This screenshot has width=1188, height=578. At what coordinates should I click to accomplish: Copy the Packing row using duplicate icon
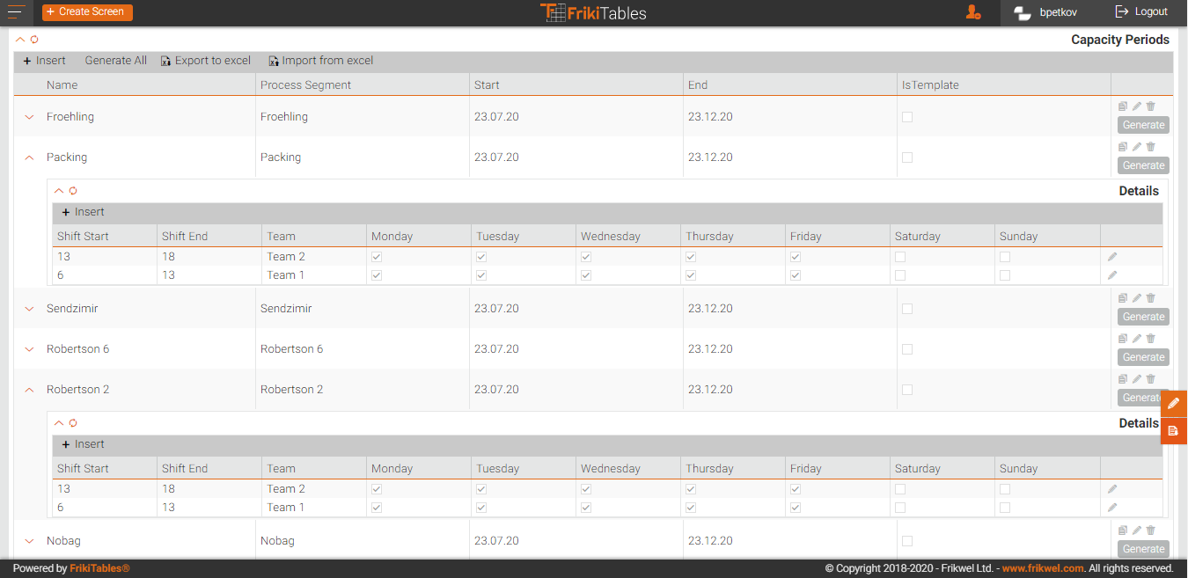(x=1123, y=147)
